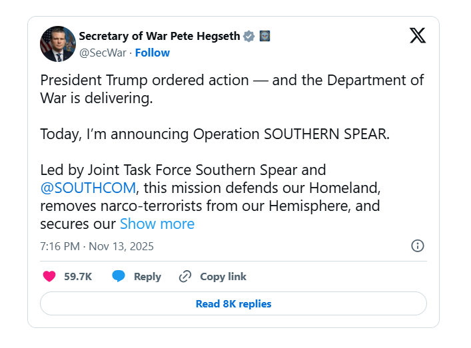Open Pete Hegseth's profile photo
The image size is (471, 348).
point(57,44)
